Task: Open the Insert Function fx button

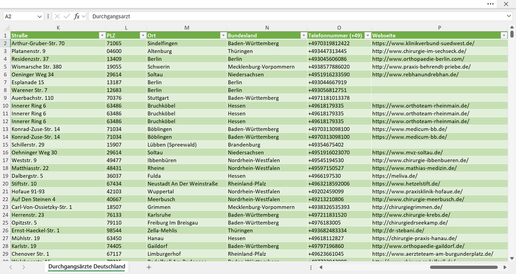Action: tap(76, 16)
